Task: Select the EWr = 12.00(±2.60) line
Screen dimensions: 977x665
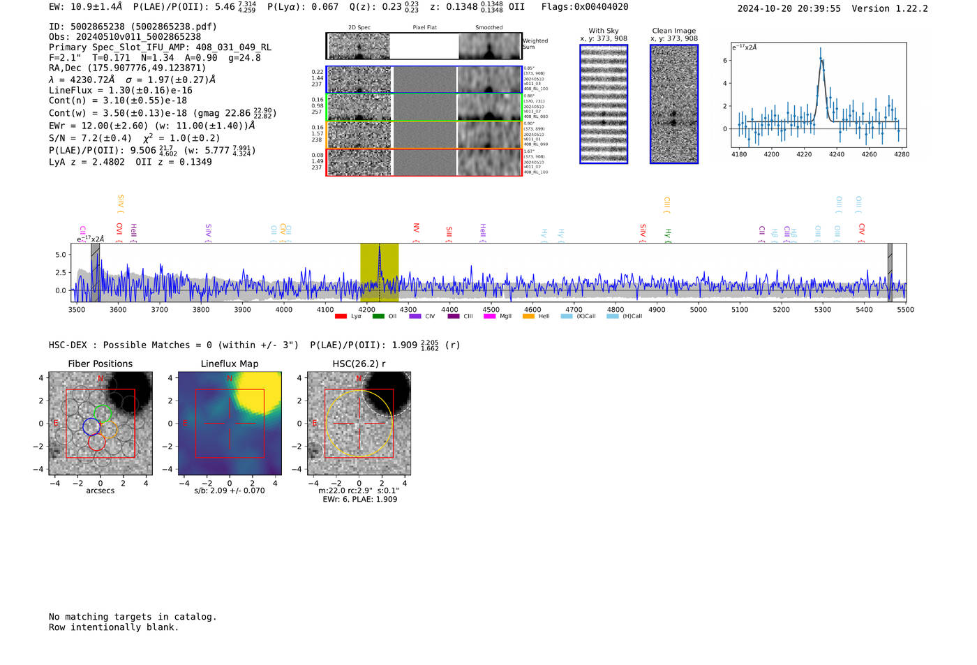Action: (x=151, y=126)
